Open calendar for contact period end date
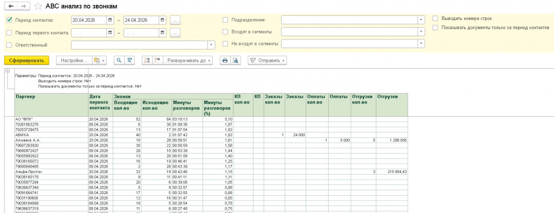This screenshot has height=213, width=554. tap(162, 20)
